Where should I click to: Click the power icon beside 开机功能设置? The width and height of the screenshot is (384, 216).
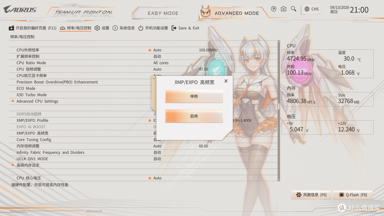point(141,28)
